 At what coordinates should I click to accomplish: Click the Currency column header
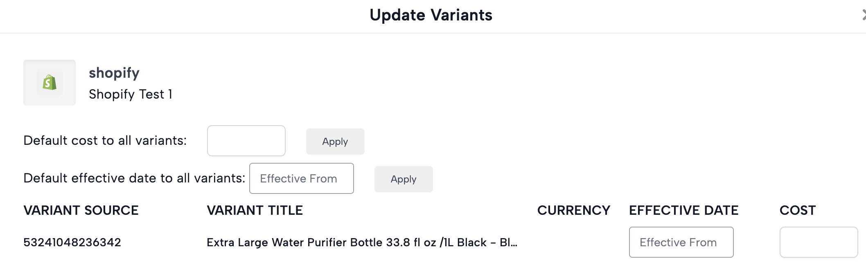[x=573, y=210]
